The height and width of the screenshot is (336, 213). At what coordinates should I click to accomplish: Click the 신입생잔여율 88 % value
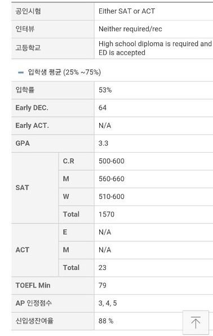point(106,321)
